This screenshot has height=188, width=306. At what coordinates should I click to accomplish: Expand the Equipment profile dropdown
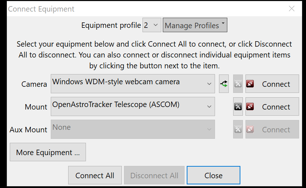click(152, 25)
